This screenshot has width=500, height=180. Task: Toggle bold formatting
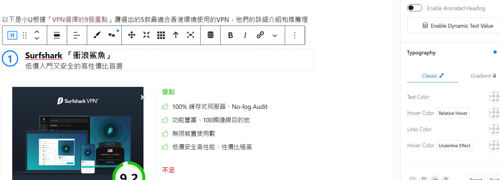(230, 35)
